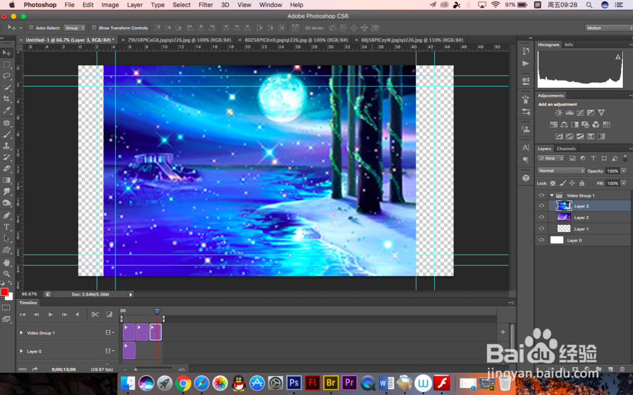
Task: Select the Move tool
Action: point(6,53)
